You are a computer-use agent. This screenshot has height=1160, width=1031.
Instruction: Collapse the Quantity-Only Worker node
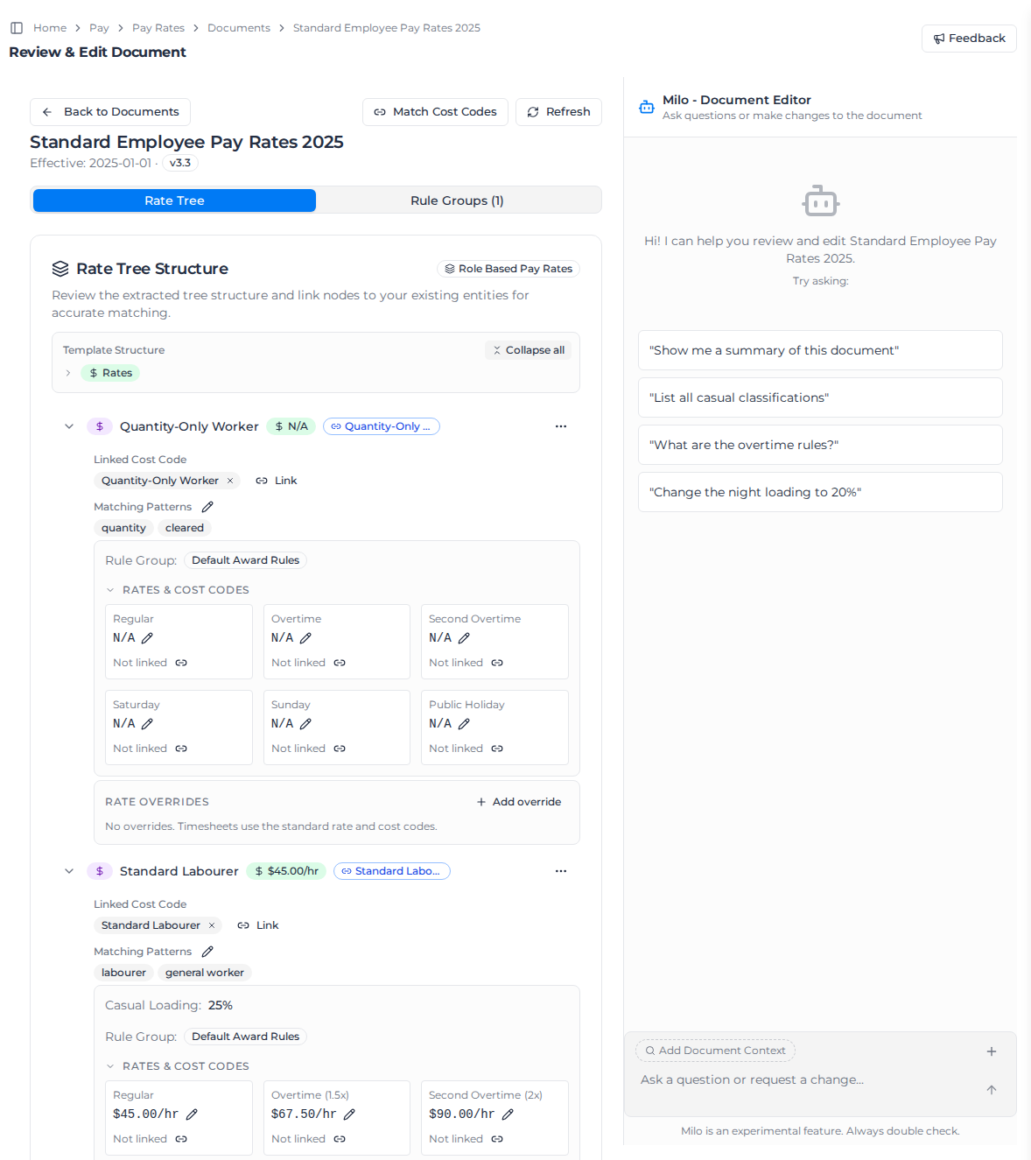pos(69,426)
